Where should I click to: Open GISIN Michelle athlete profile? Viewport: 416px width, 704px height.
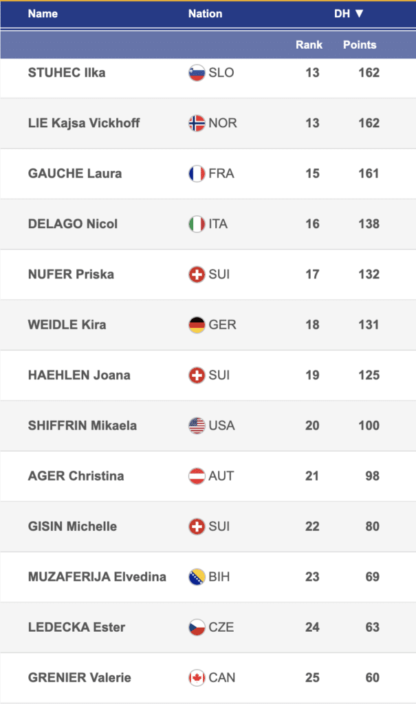click(x=72, y=527)
